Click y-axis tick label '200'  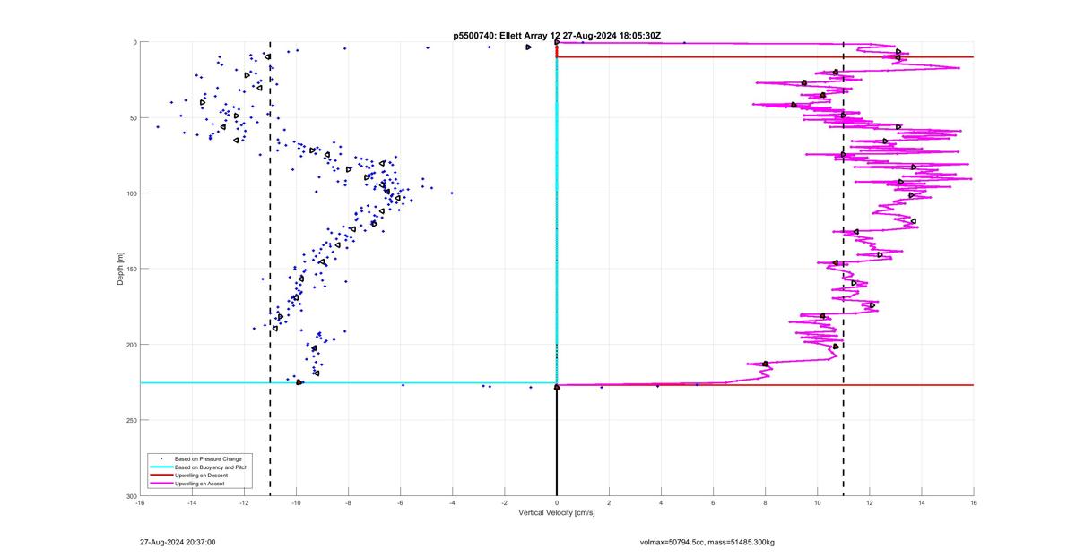click(131, 345)
